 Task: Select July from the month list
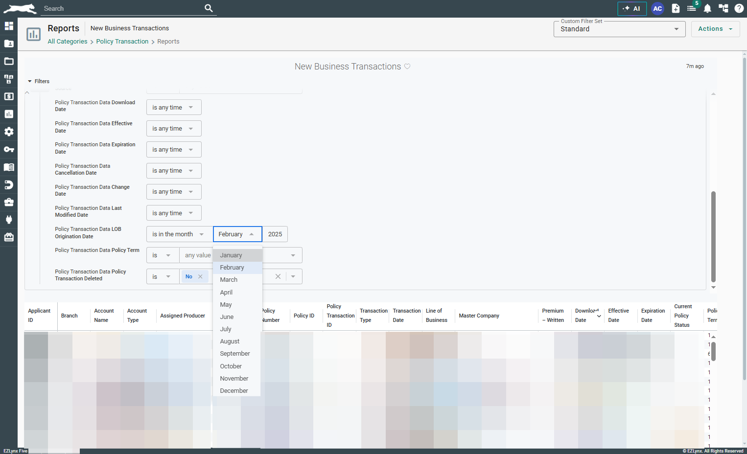237,329
